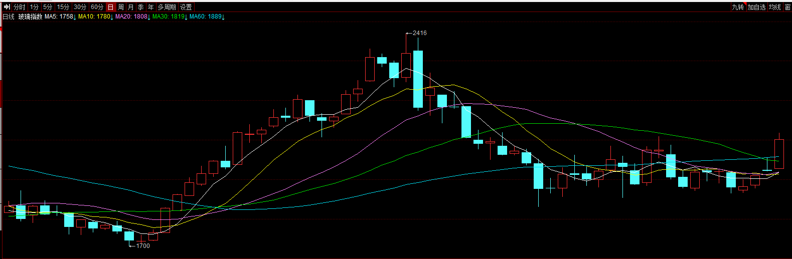
Task: Select the 15分 period tab
Action: (63, 7)
